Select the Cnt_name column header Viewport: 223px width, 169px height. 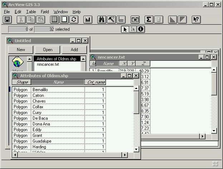95,82
